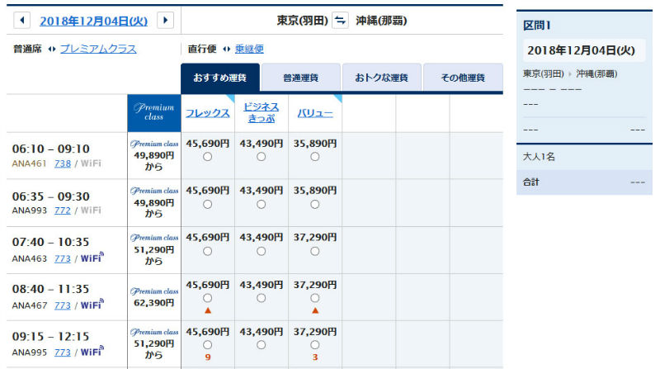Select 45,690円 Flex fare for 06:10 flight
Viewport: 660px width, 369px height.
[207, 157]
